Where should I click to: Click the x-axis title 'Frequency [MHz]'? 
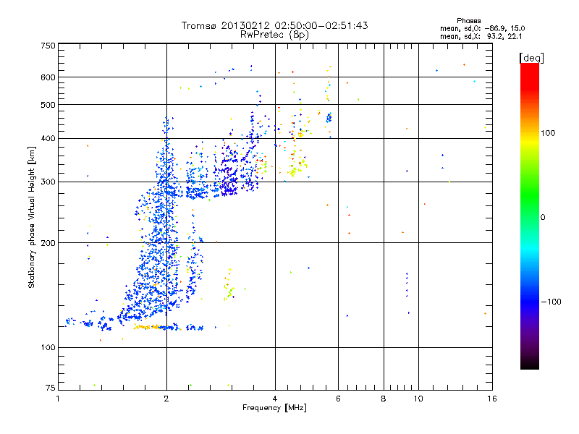[274, 408]
